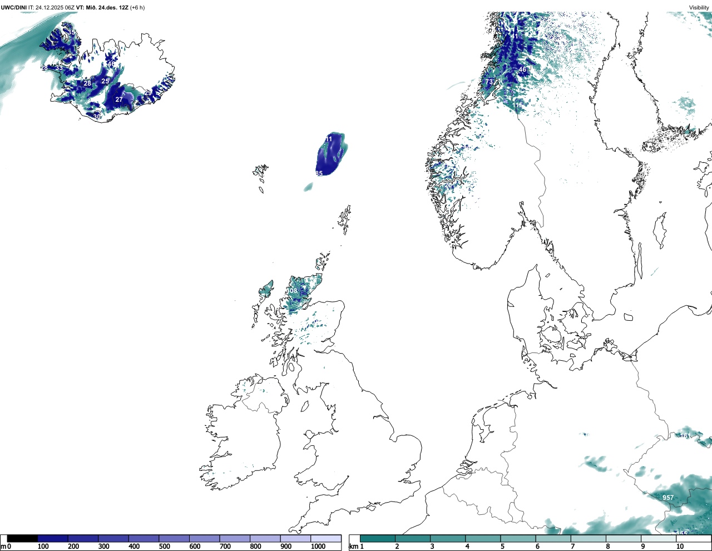Click the 700–800 m lavender swatch
The height and width of the screenshot is (551, 712).
pyautogui.click(x=235, y=538)
